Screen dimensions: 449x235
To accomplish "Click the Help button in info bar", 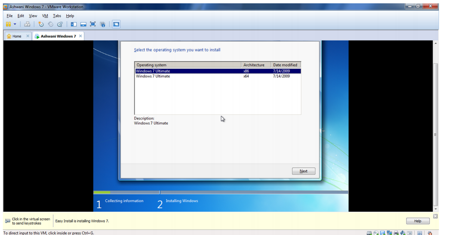I will point(418,221).
